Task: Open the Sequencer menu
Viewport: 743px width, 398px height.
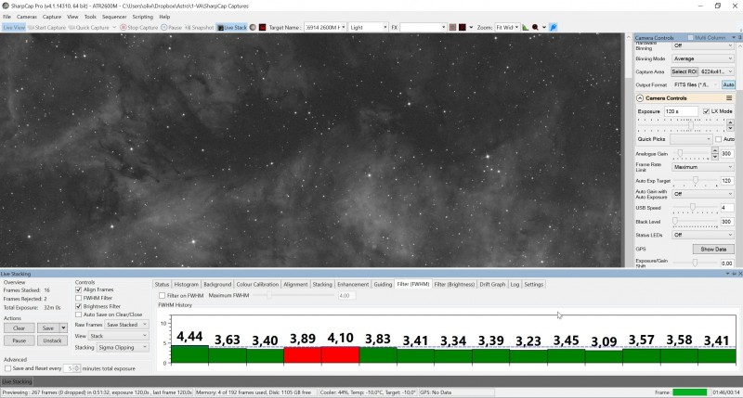Action: coord(114,17)
